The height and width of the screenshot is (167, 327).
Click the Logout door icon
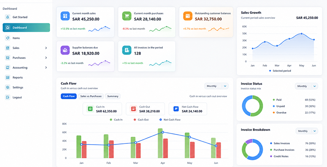(x=8, y=97)
